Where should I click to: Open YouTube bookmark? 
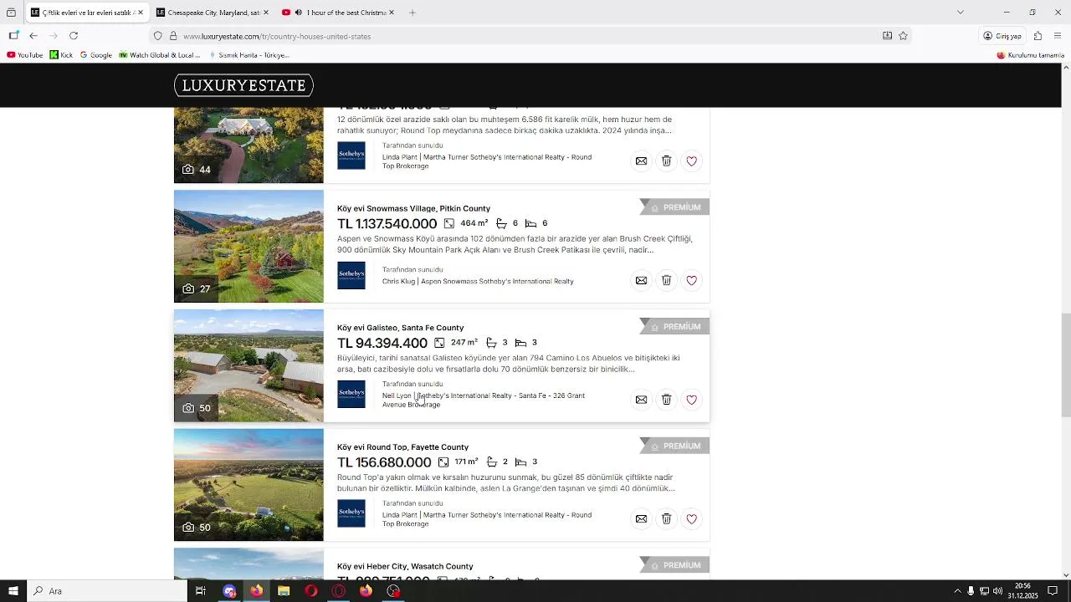pos(24,55)
